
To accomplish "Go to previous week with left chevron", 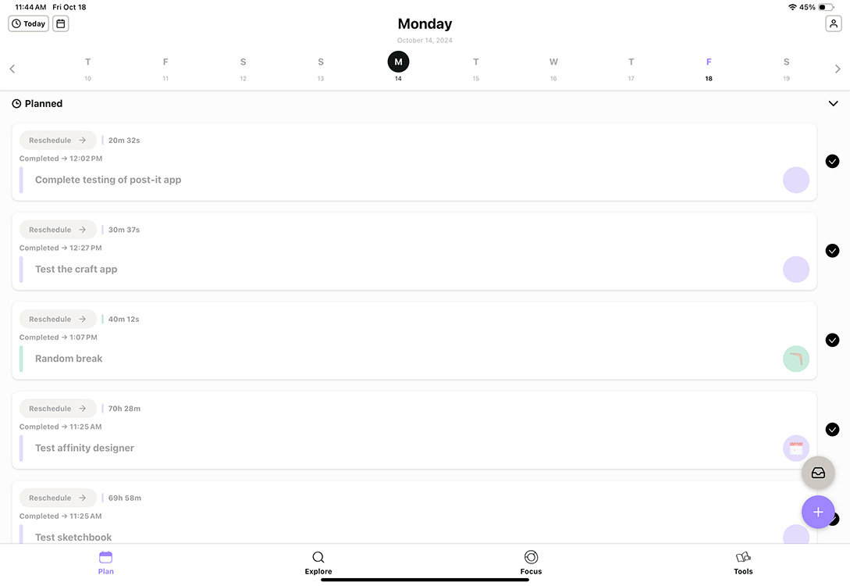I will [12, 69].
